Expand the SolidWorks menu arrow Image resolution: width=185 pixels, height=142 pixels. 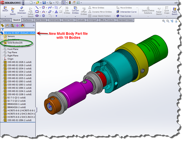23,3
